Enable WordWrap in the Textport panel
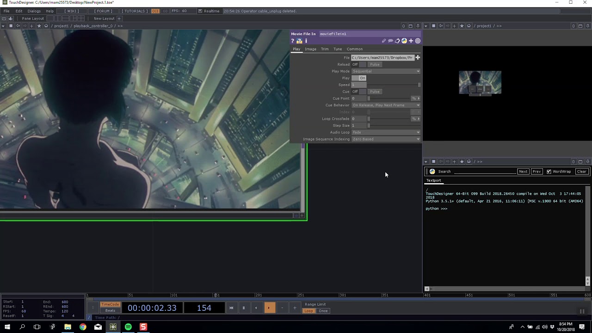This screenshot has height=333, width=592. coord(549,171)
